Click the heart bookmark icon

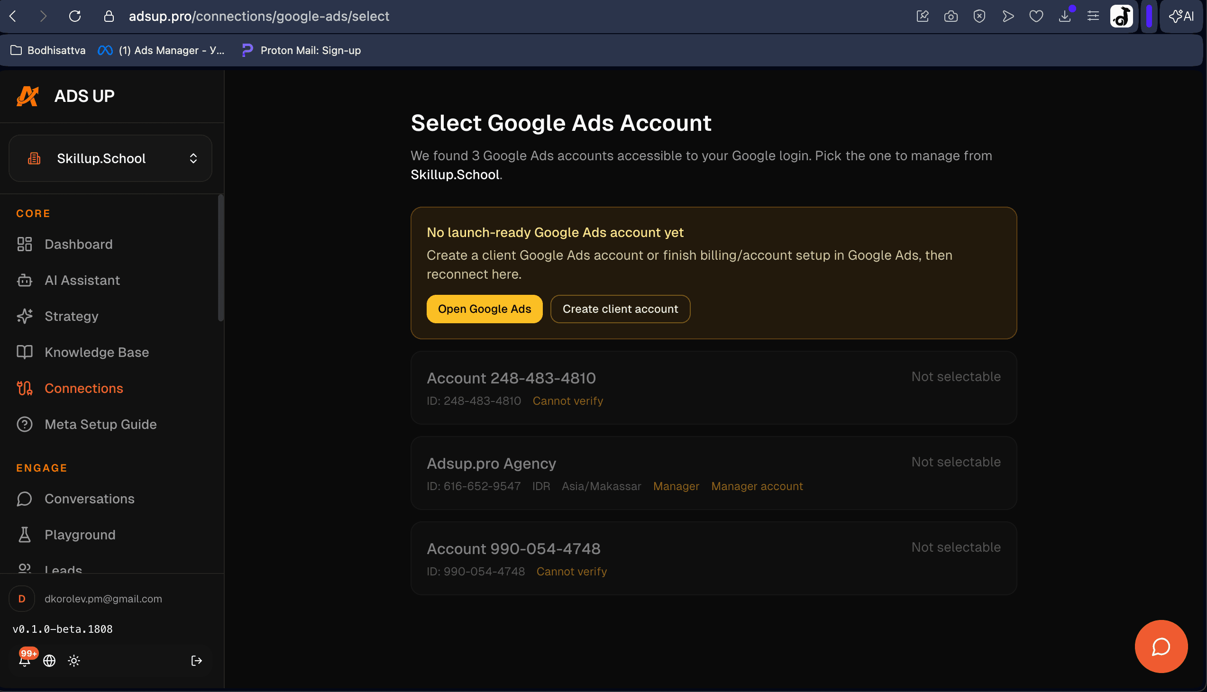[1036, 16]
